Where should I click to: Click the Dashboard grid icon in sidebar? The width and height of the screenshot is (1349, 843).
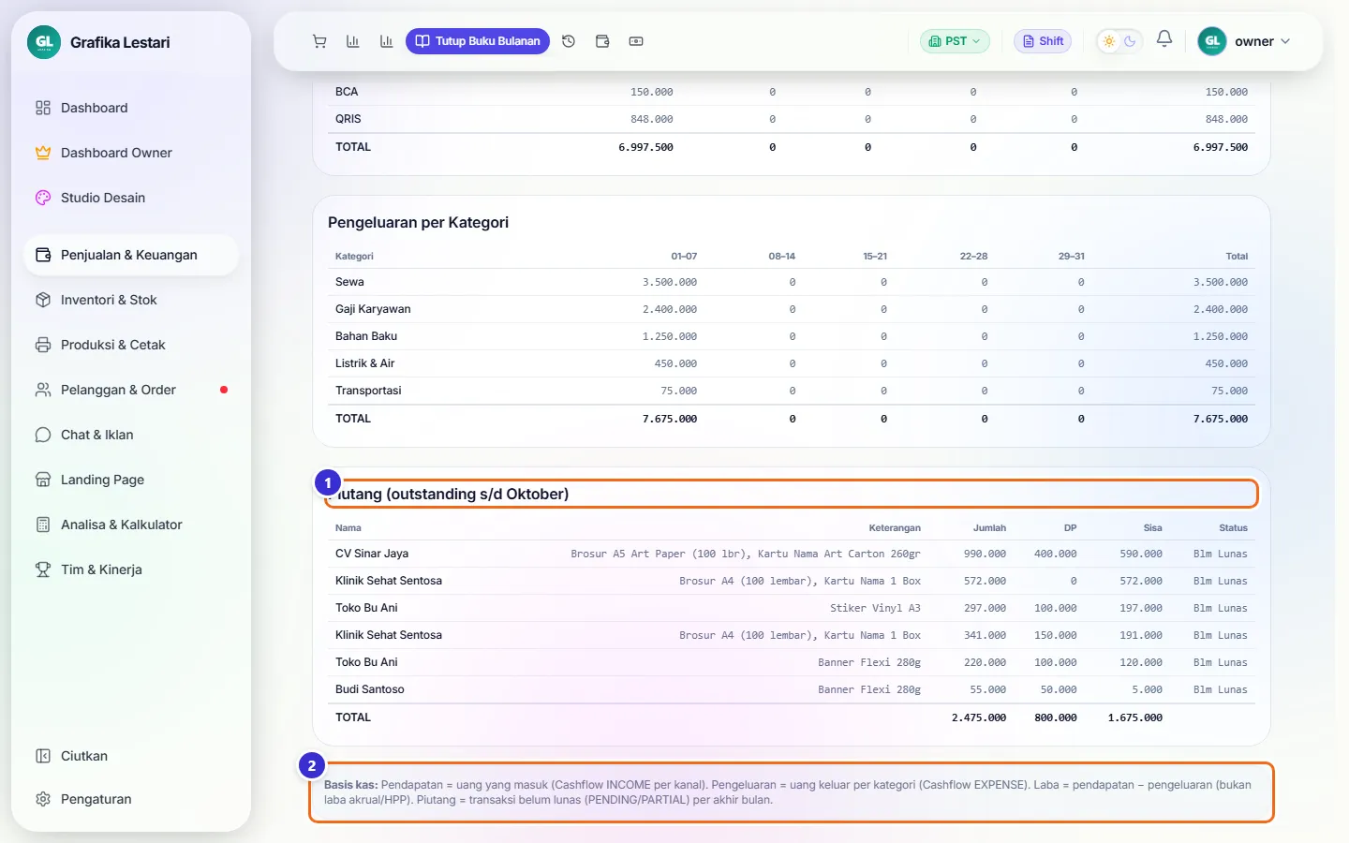[43, 108]
